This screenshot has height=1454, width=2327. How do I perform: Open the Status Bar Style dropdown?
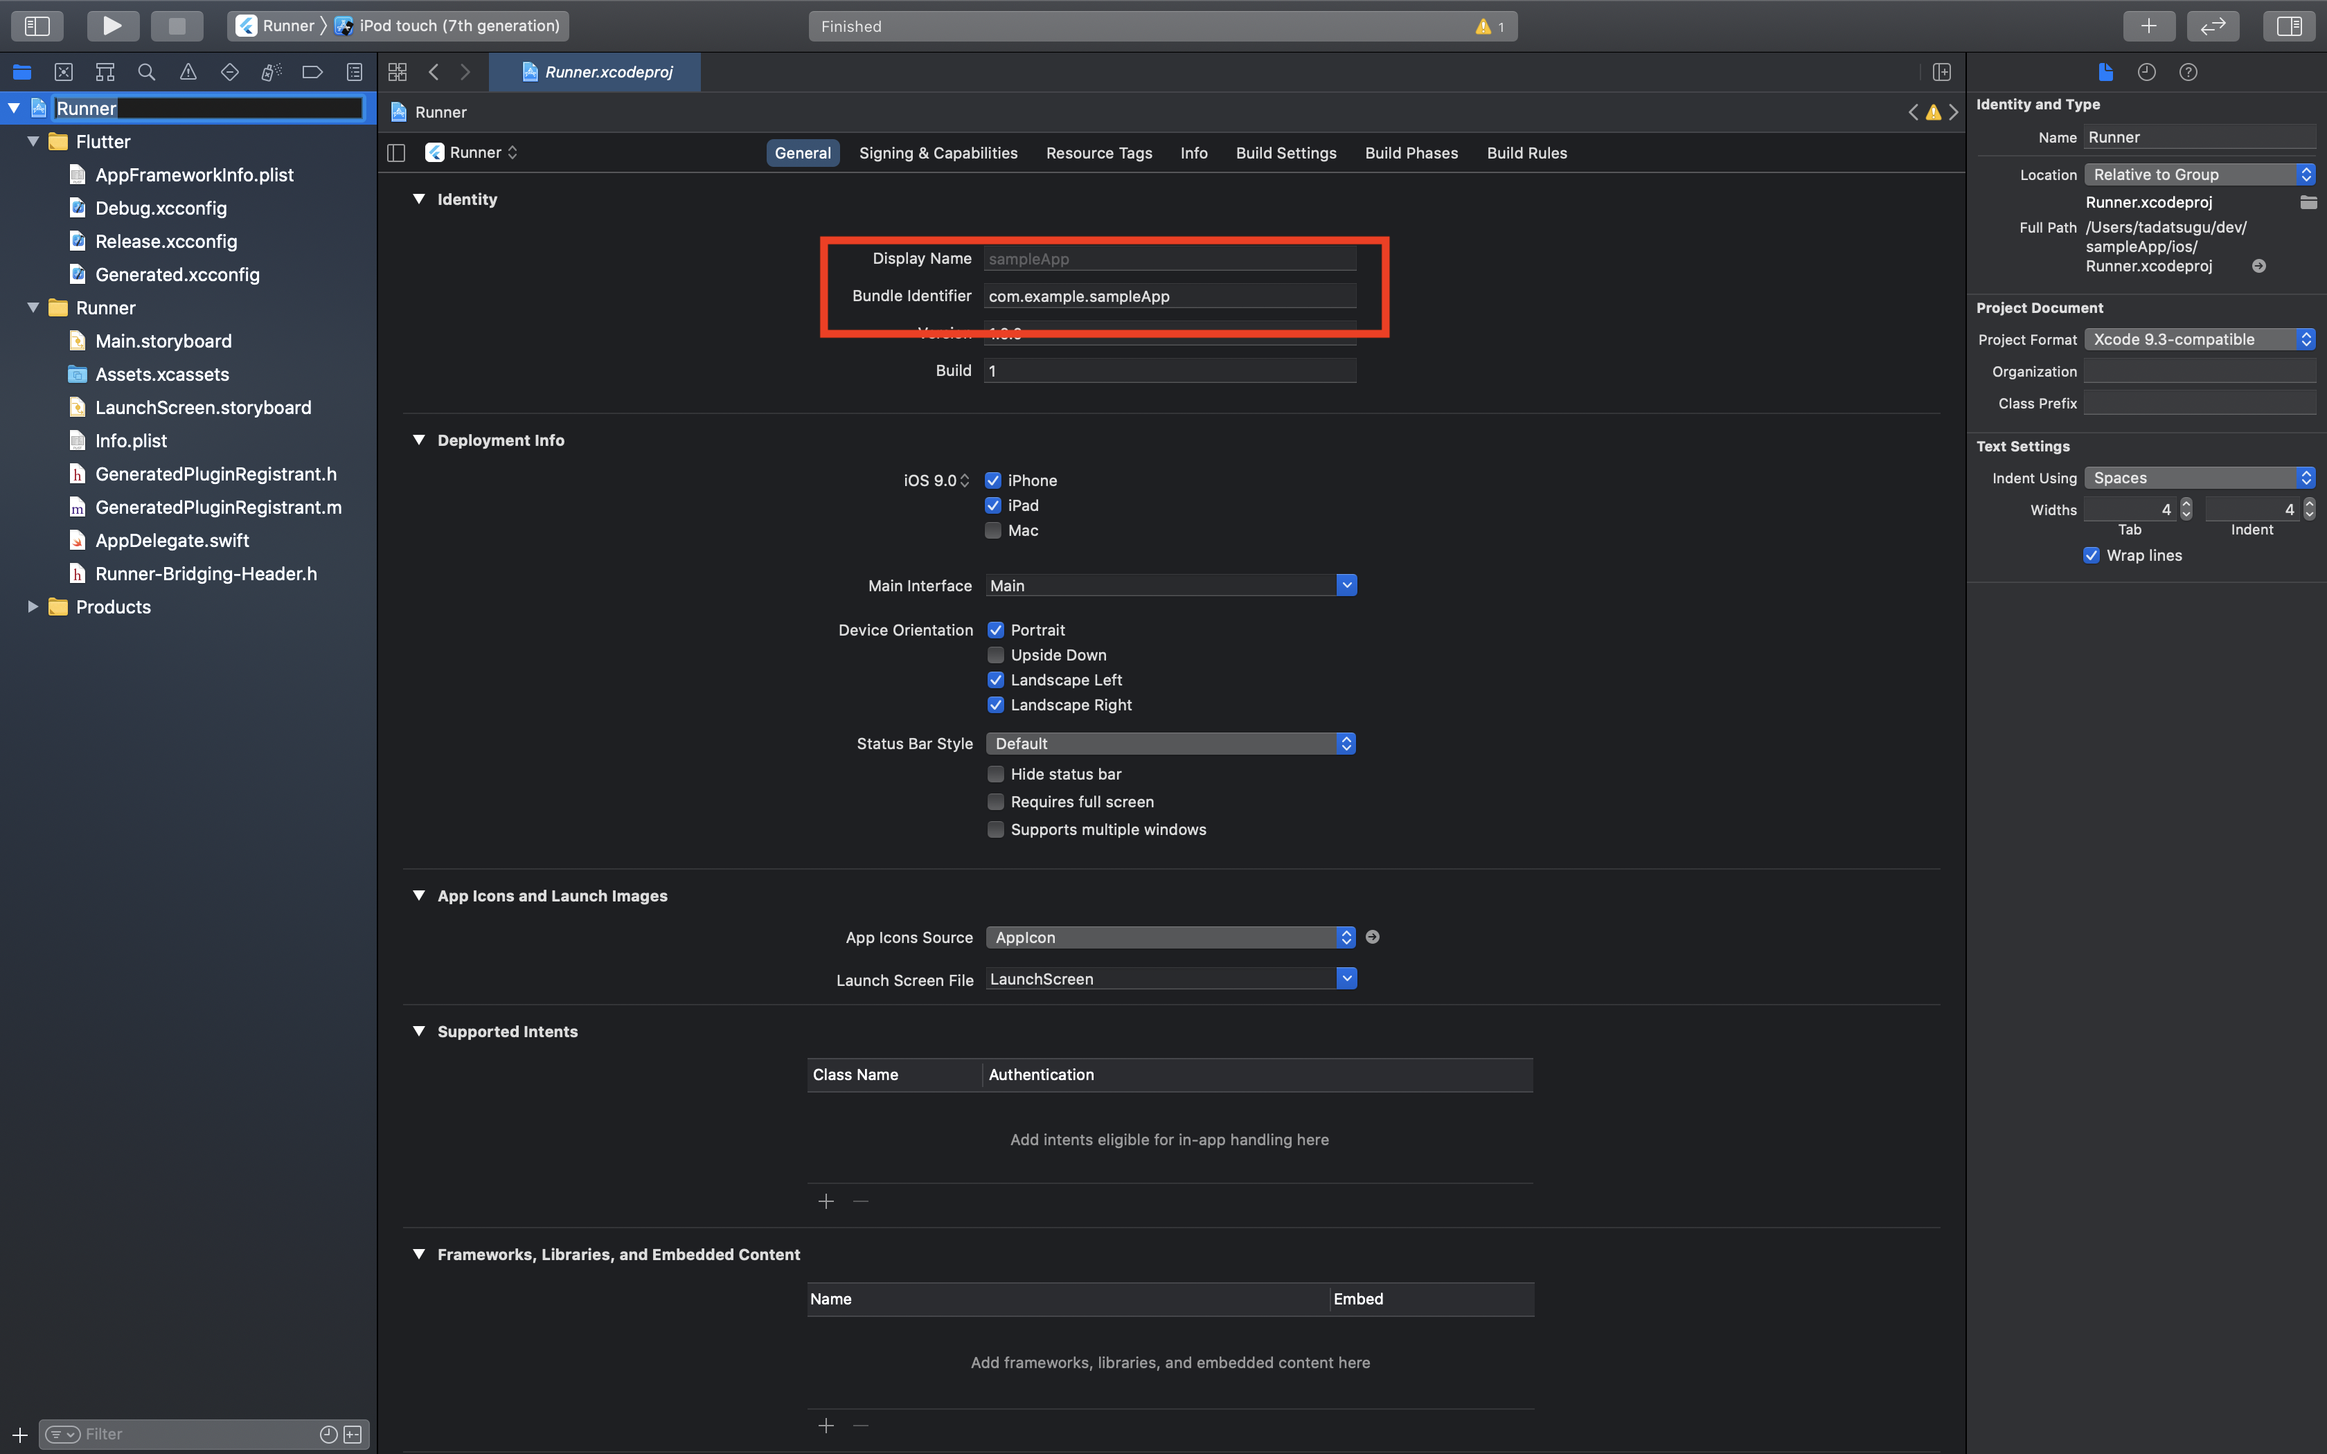pyautogui.click(x=1170, y=744)
